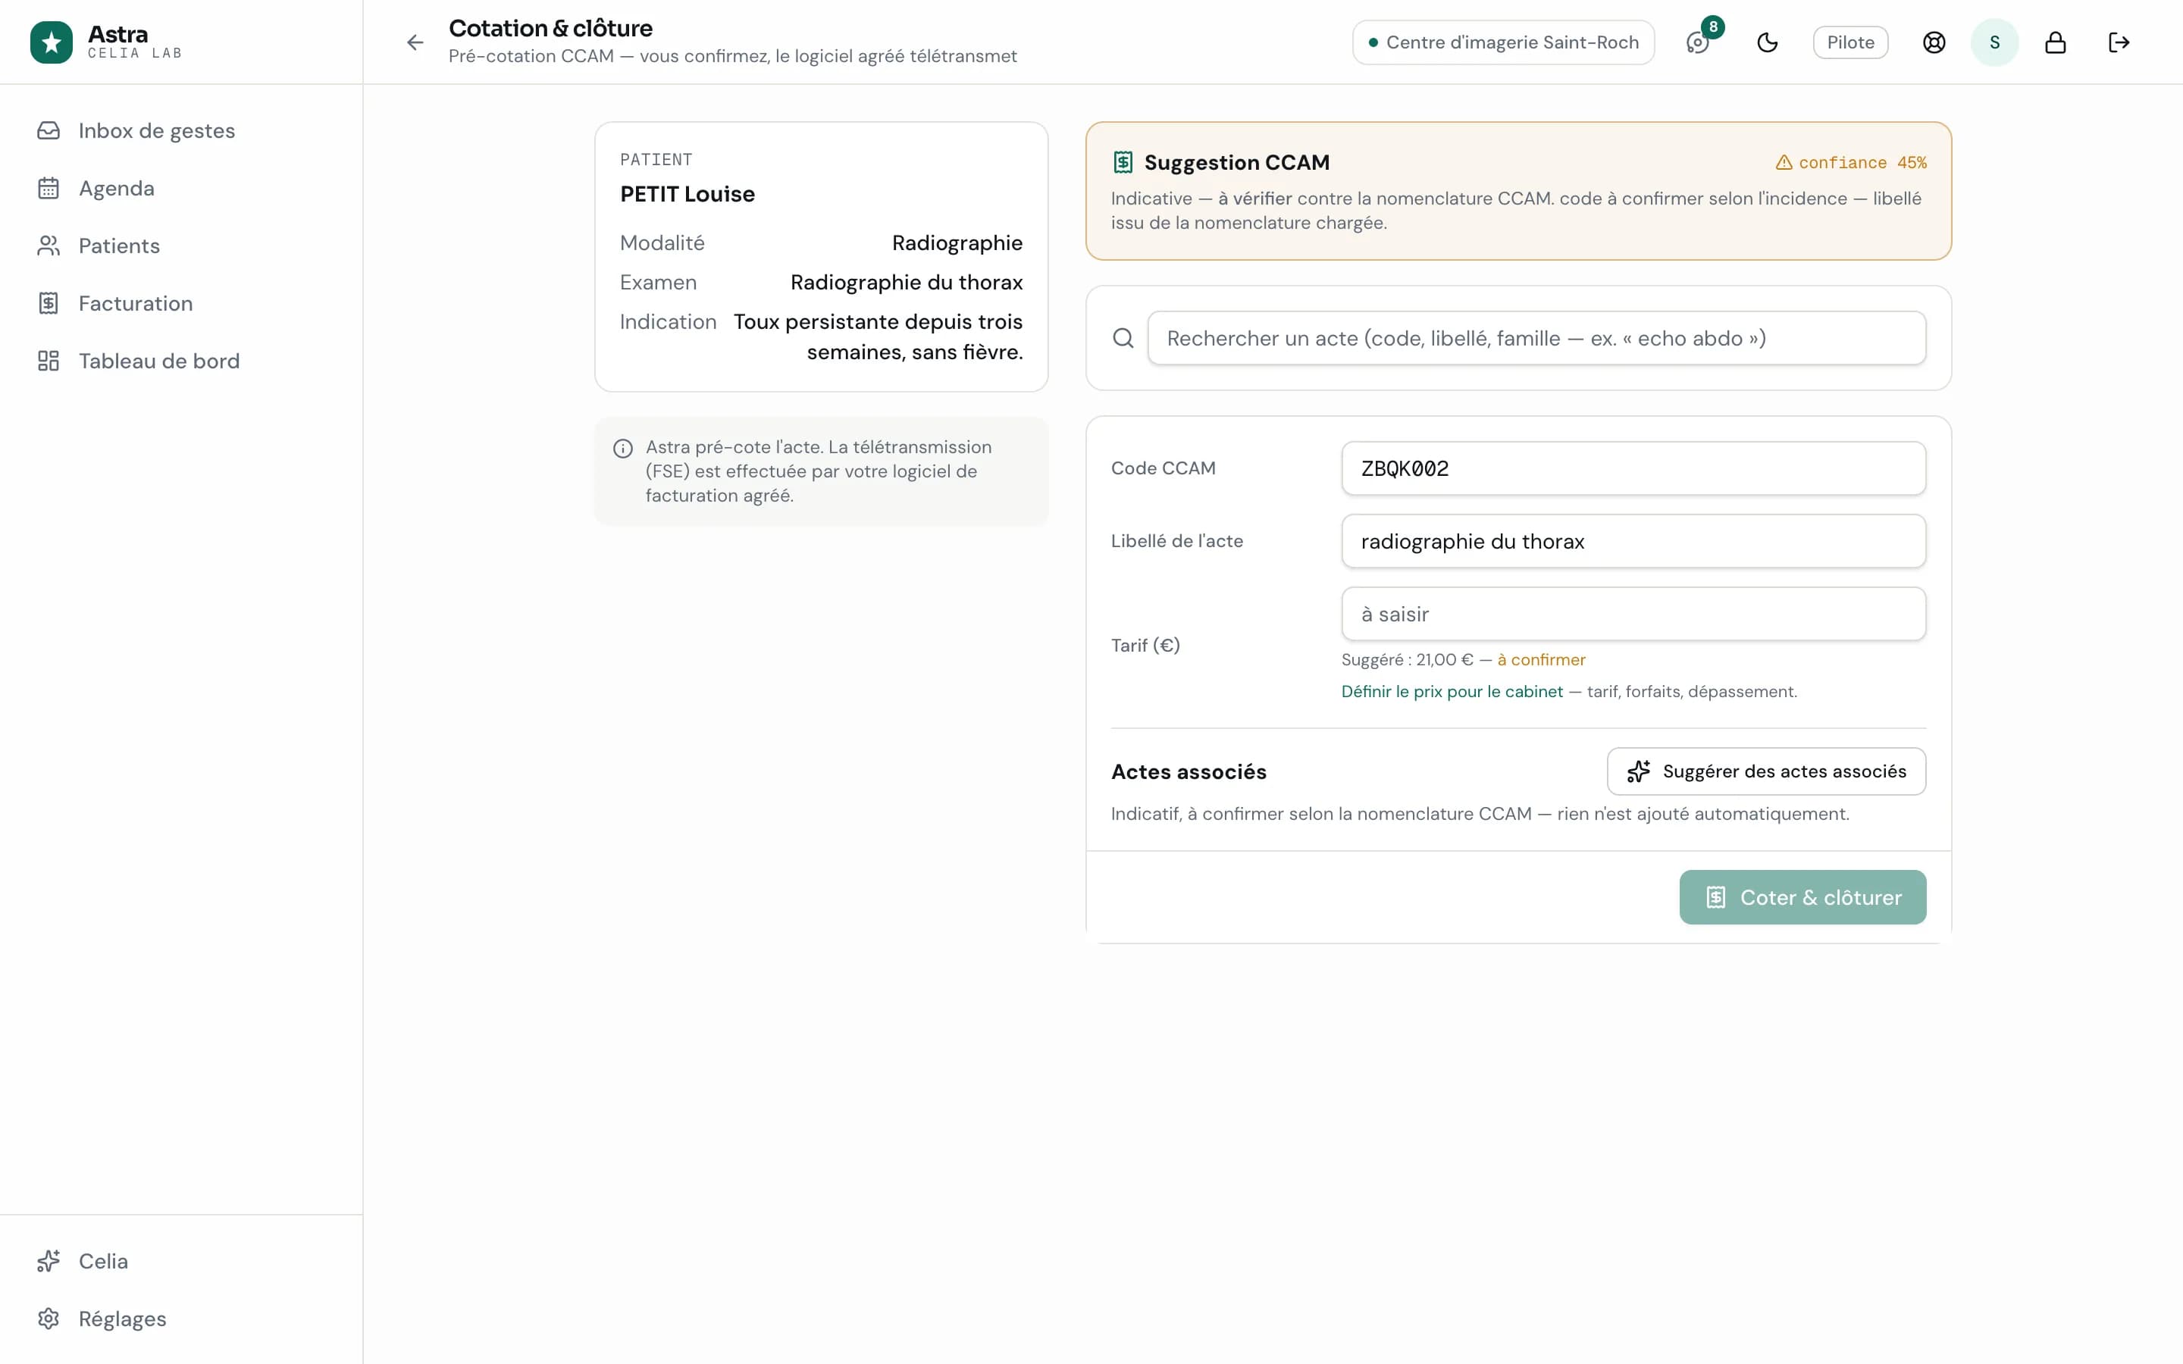
Task: Click the Radiographie du thorax exam value
Action: click(906, 283)
